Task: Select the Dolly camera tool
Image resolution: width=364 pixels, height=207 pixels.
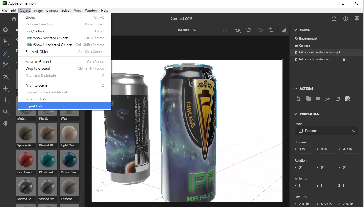Action: (5, 100)
